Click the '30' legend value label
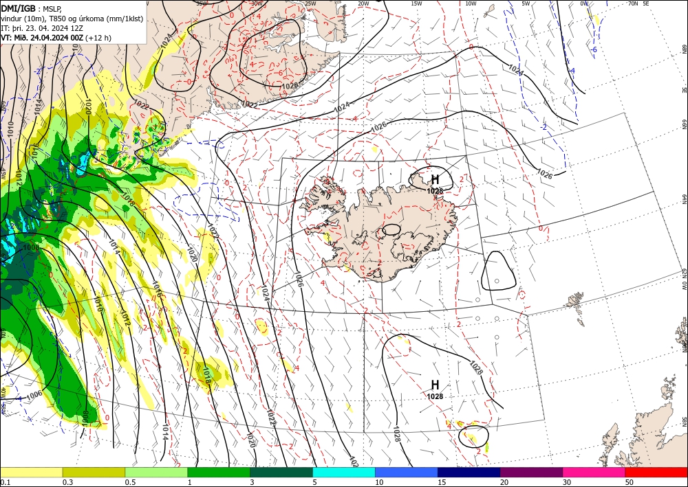This screenshot has width=688, height=487. pyautogui.click(x=567, y=482)
